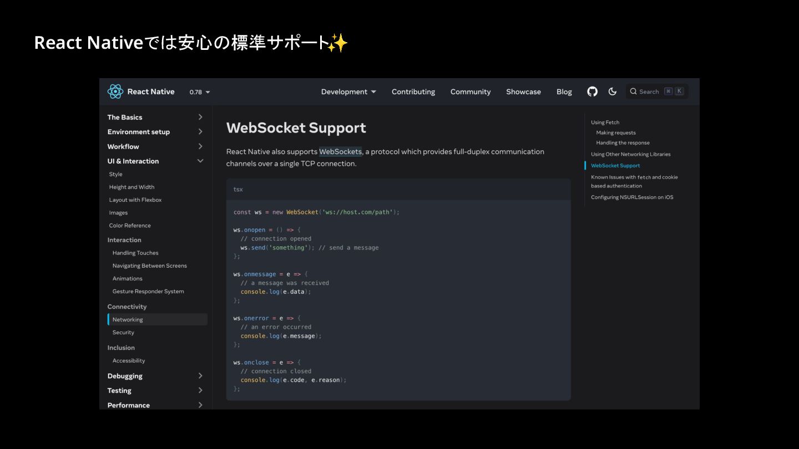Open the 0.78 version dropdown
The image size is (799, 449).
200,92
